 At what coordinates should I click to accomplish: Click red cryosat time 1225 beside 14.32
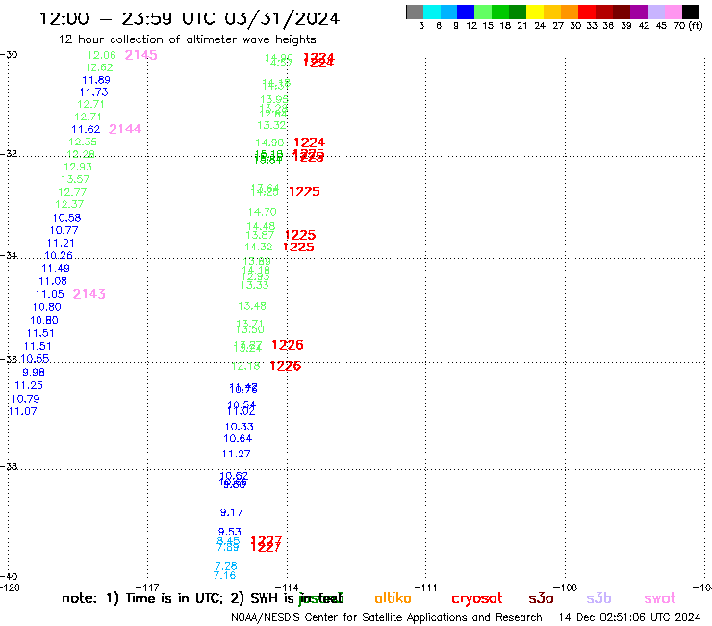(298, 247)
